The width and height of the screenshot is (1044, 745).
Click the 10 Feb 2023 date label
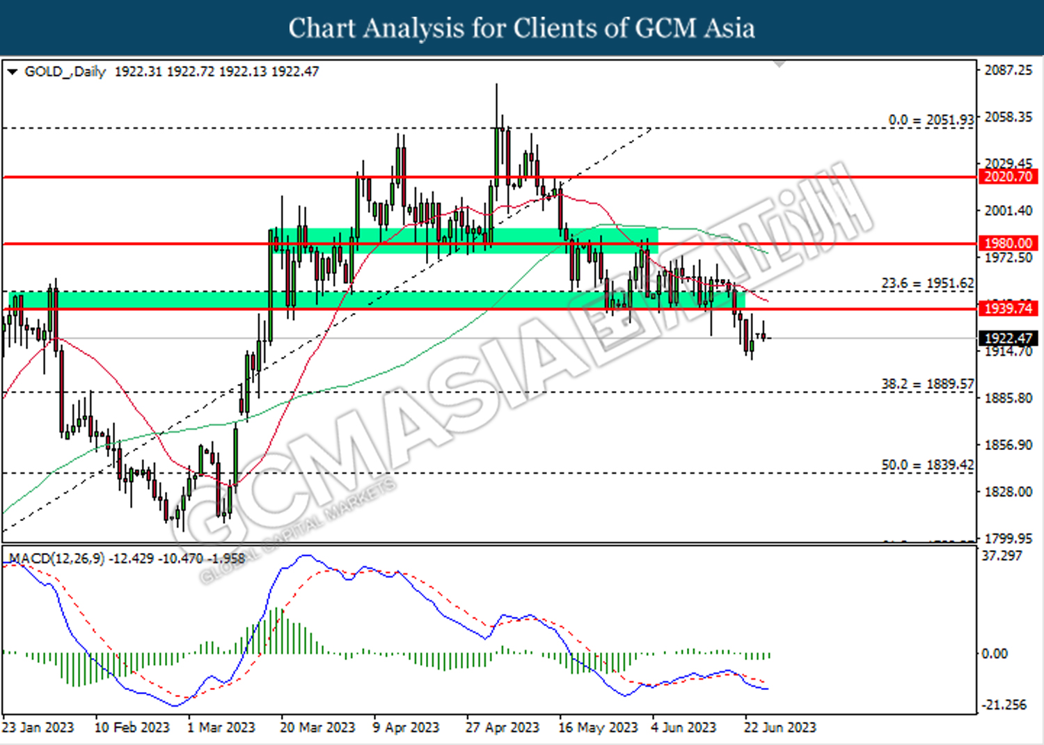(132, 728)
